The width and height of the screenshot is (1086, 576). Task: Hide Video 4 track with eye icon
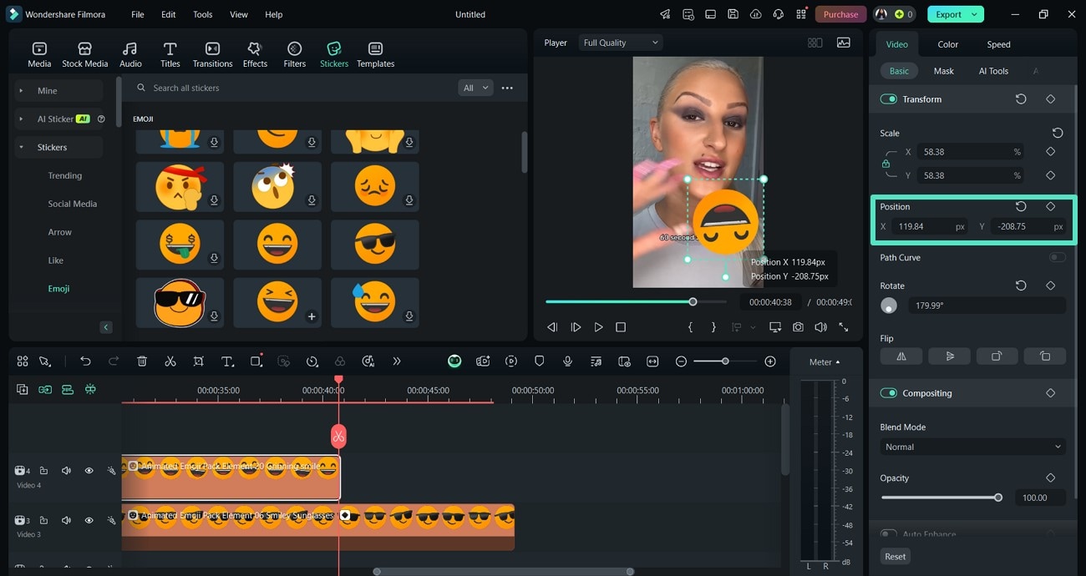[x=89, y=471]
